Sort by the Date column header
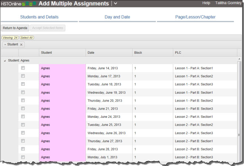The image size is (244, 166). point(109,53)
